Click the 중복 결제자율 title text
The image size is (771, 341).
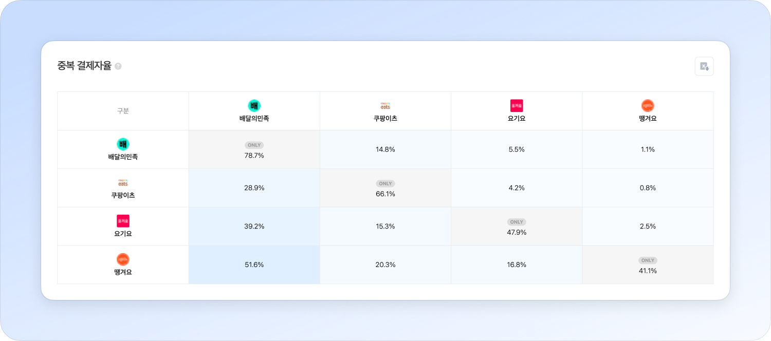click(x=84, y=66)
